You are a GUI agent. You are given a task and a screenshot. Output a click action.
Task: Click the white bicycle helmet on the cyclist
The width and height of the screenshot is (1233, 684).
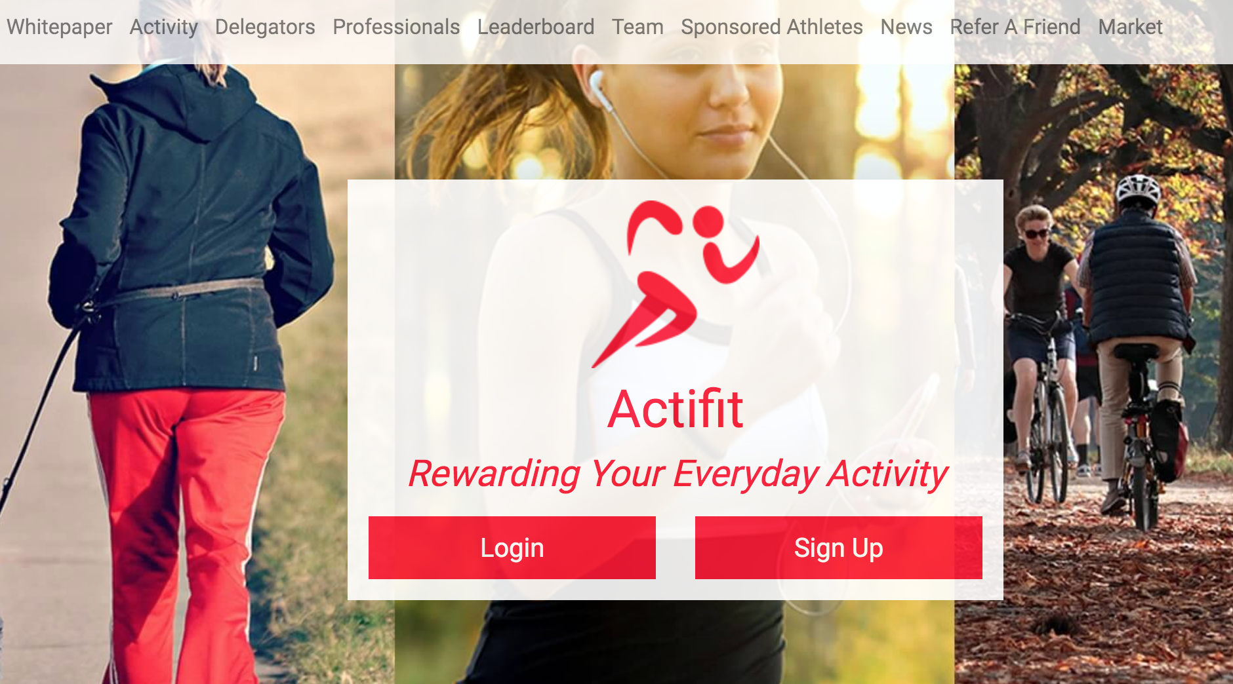[x=1139, y=189]
